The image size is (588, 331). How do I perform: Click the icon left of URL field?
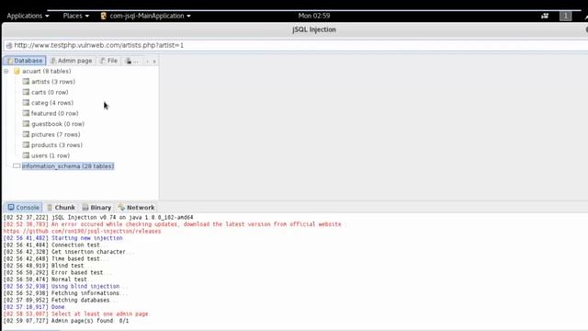[x=9, y=45]
